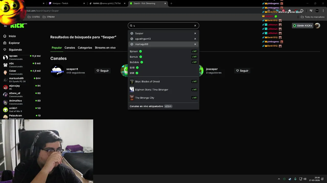Open category Styx: Blades of Greed
Viewport: 327px width, 183px height.
[163, 82]
